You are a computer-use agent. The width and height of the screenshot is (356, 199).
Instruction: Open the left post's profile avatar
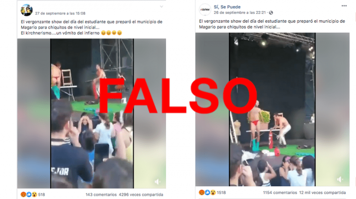tap(27, 10)
